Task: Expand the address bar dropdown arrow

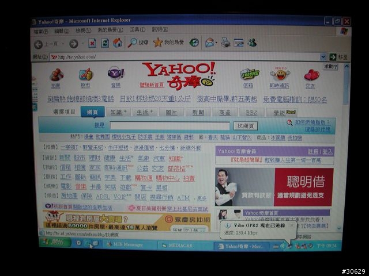Action: pyautogui.click(x=323, y=56)
